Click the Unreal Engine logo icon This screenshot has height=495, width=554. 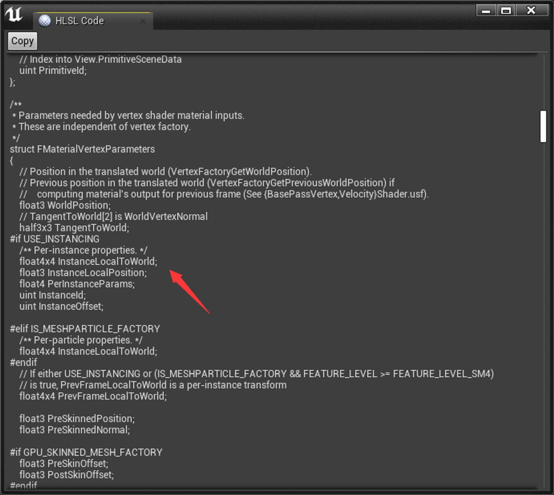[x=14, y=14]
